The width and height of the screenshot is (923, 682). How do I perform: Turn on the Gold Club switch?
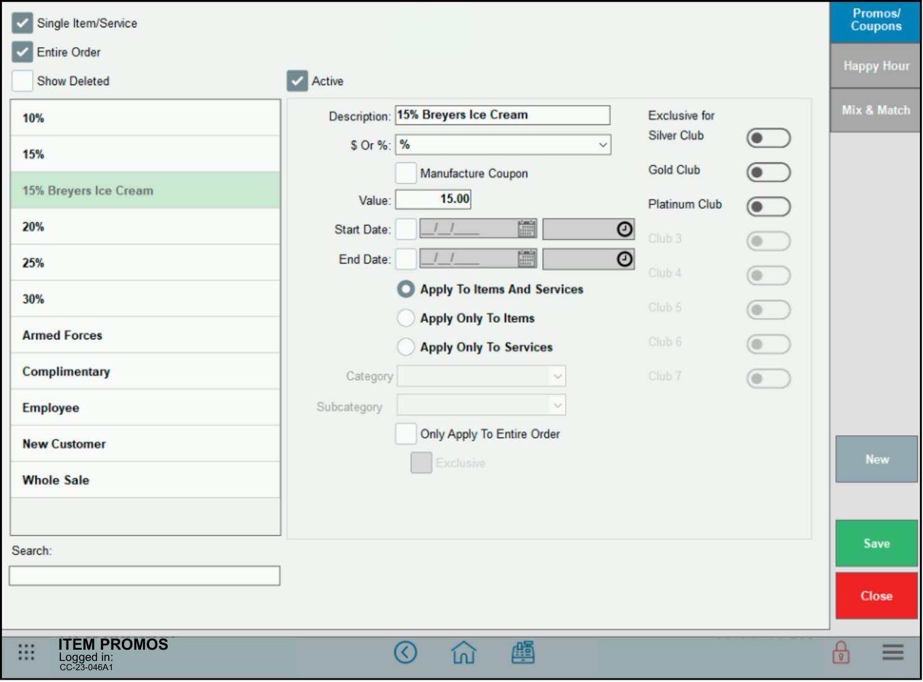pos(768,172)
